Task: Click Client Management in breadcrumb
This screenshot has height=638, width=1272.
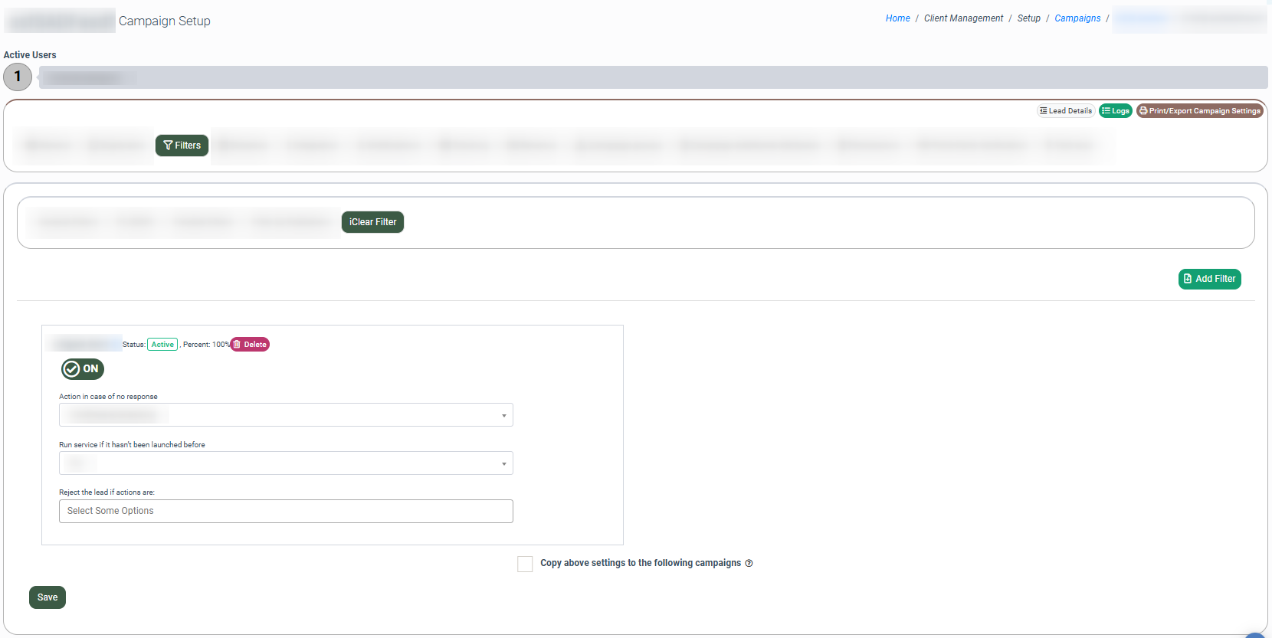Action: (x=963, y=18)
